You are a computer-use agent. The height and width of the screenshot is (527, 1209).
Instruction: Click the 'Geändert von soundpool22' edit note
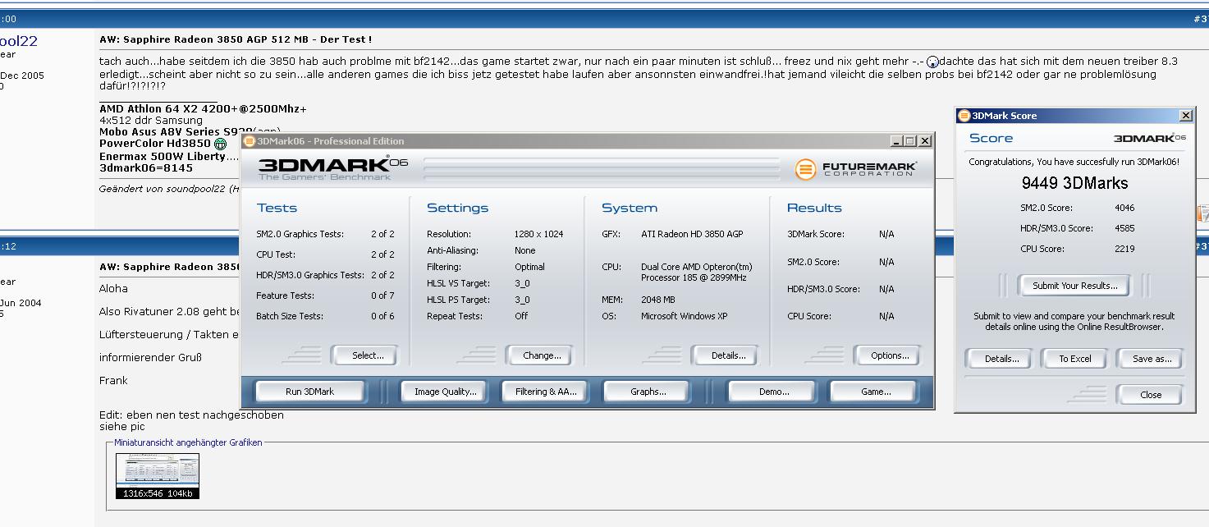(169, 189)
